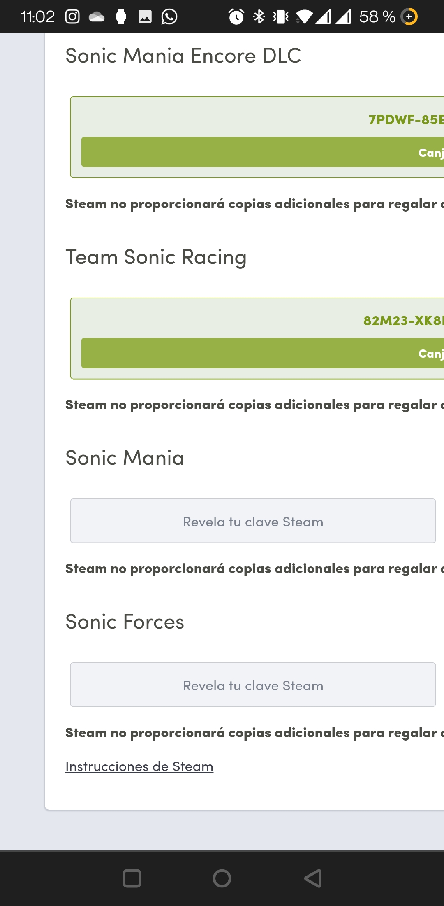
Task: Tap the battery saver circle icon
Action: (x=409, y=16)
